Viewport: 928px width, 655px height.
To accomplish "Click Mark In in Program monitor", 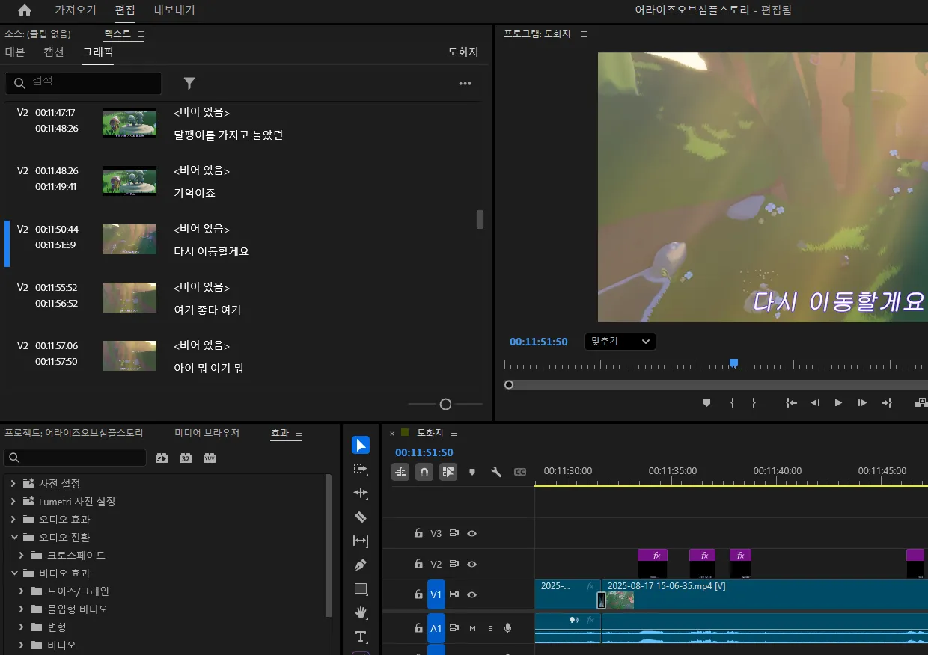I will coord(732,402).
